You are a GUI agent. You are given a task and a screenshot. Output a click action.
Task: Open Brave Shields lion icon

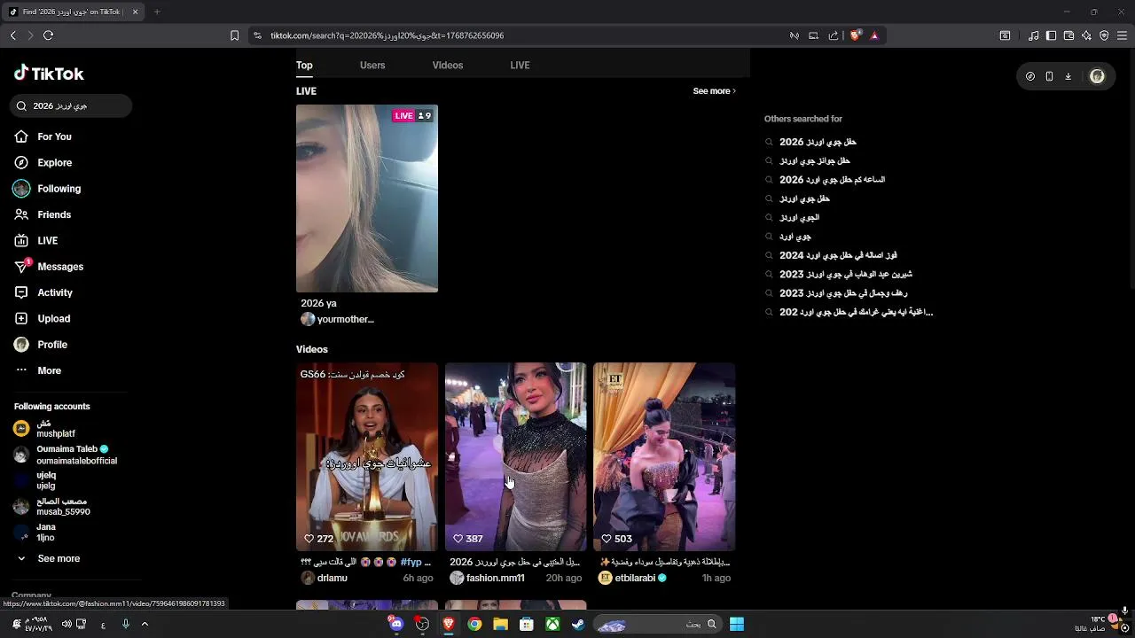pos(855,35)
